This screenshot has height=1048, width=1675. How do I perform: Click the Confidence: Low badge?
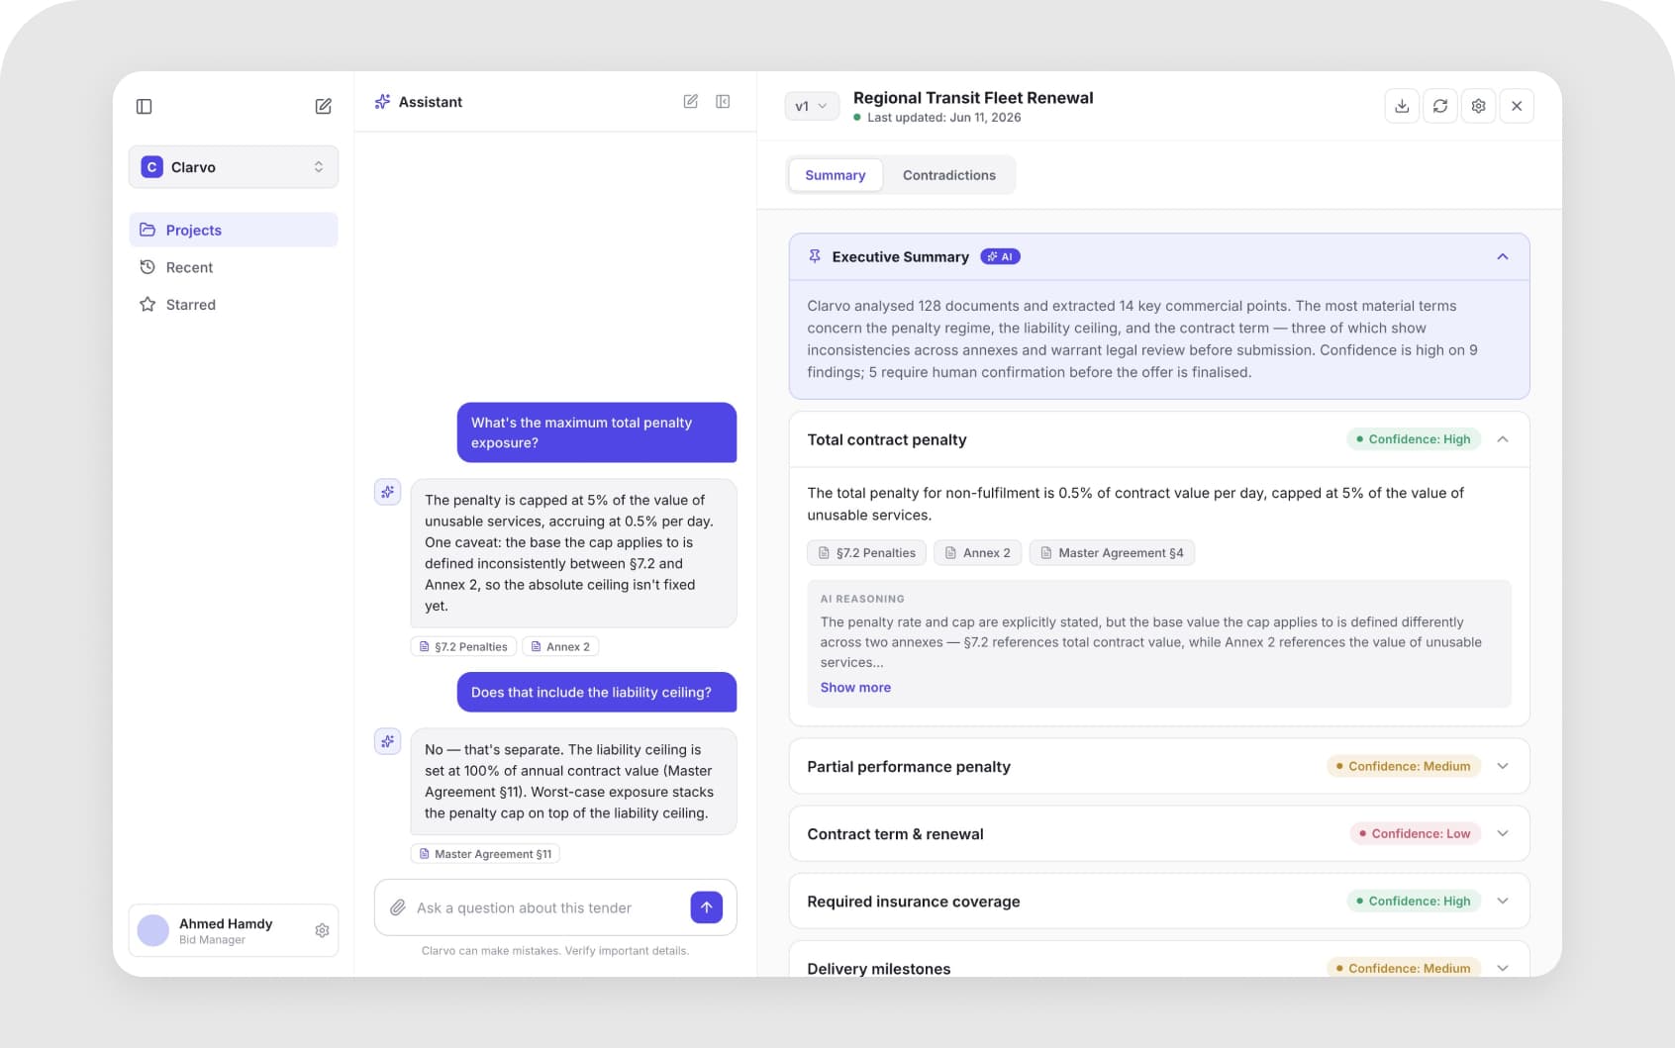1416,833
